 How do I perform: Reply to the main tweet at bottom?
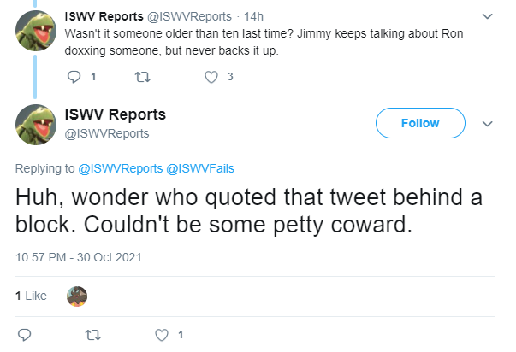click(x=24, y=335)
